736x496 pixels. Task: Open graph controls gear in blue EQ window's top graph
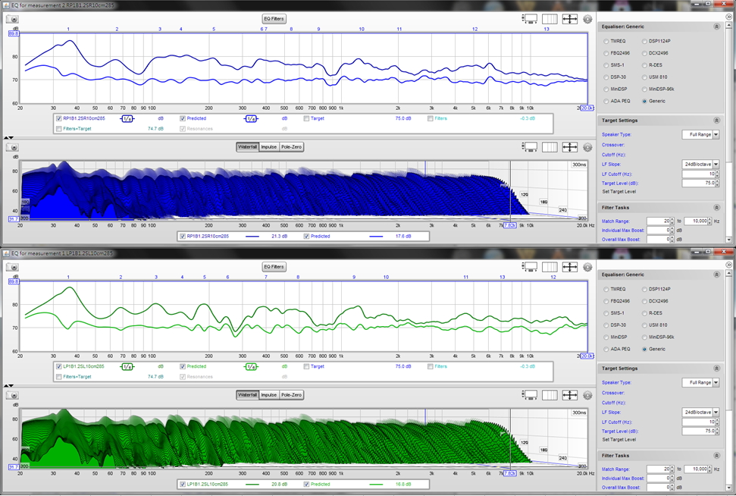587,19
